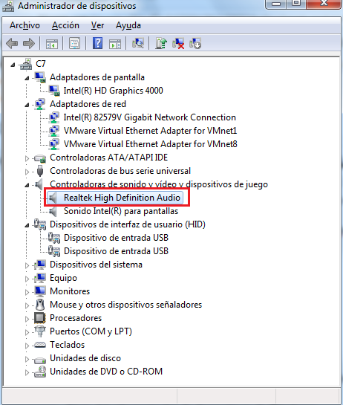Collapse Adaptadores de red node
Viewport: 343px width, 405px height.
click(27, 105)
